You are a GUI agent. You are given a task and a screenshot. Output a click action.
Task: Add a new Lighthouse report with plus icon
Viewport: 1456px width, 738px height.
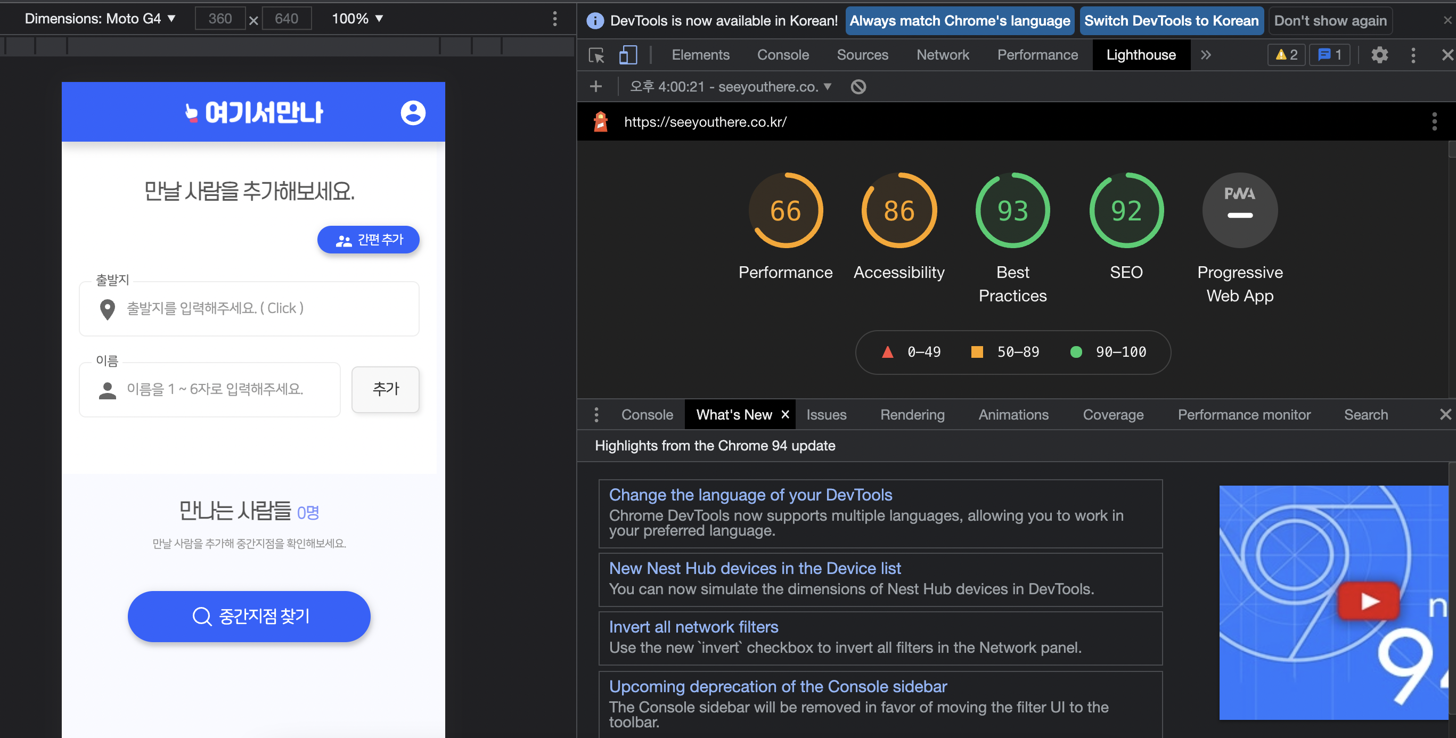coord(596,86)
